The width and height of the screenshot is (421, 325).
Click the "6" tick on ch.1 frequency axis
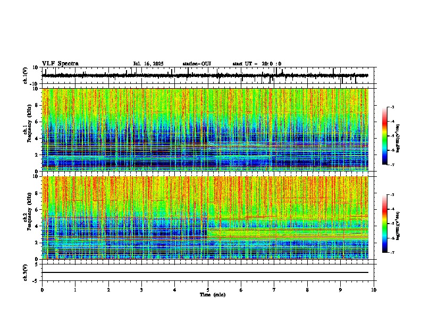(37, 122)
